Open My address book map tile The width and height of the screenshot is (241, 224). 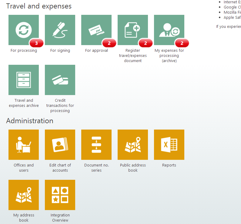point(24,195)
